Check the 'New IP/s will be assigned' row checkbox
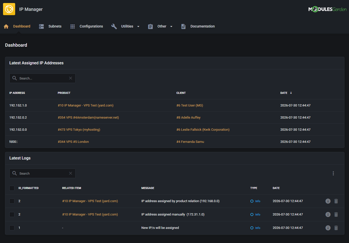This screenshot has width=349, height=243. (x=12, y=228)
